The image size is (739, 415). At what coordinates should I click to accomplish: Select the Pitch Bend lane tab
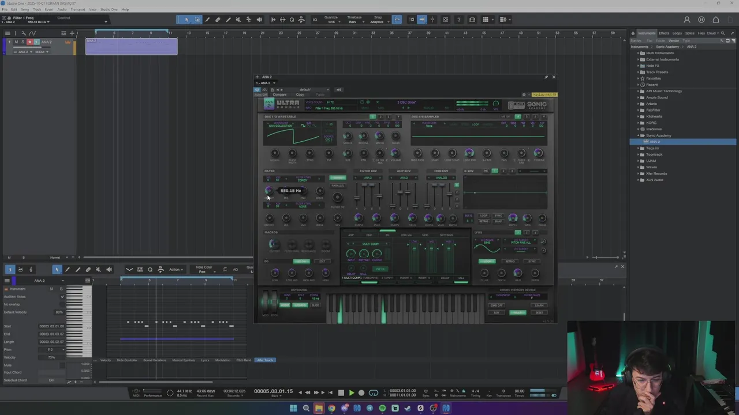coord(244,360)
